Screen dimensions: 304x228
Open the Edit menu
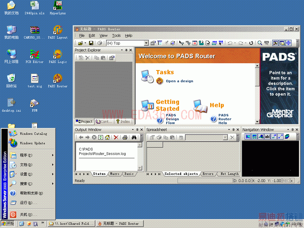pos(92,36)
